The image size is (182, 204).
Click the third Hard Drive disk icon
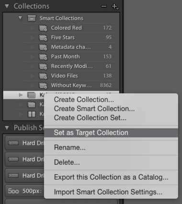click(x=13, y=176)
